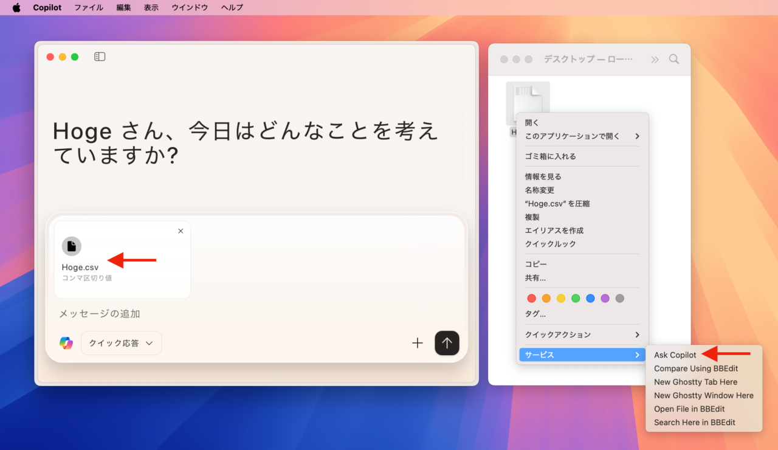Move file to Trash from context menu
Screen dimensions: 778x450
(x=550, y=156)
